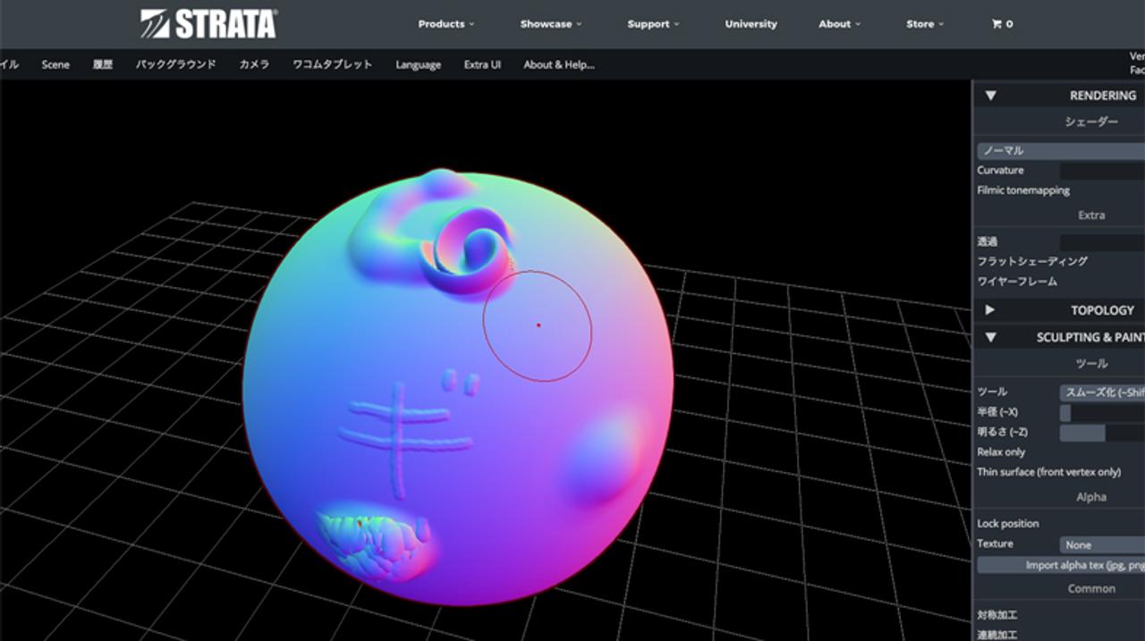Click the シェーダー section heading
Screen dimensions: 1145x641
pyautogui.click(x=1090, y=122)
